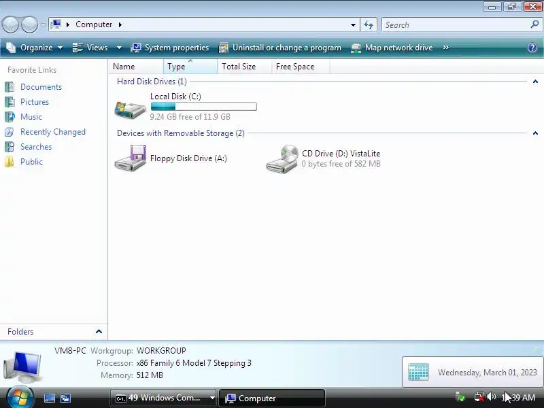Image resolution: width=544 pixels, height=408 pixels.
Task: Open the recent pages dropdown arrow
Action: pos(43,24)
